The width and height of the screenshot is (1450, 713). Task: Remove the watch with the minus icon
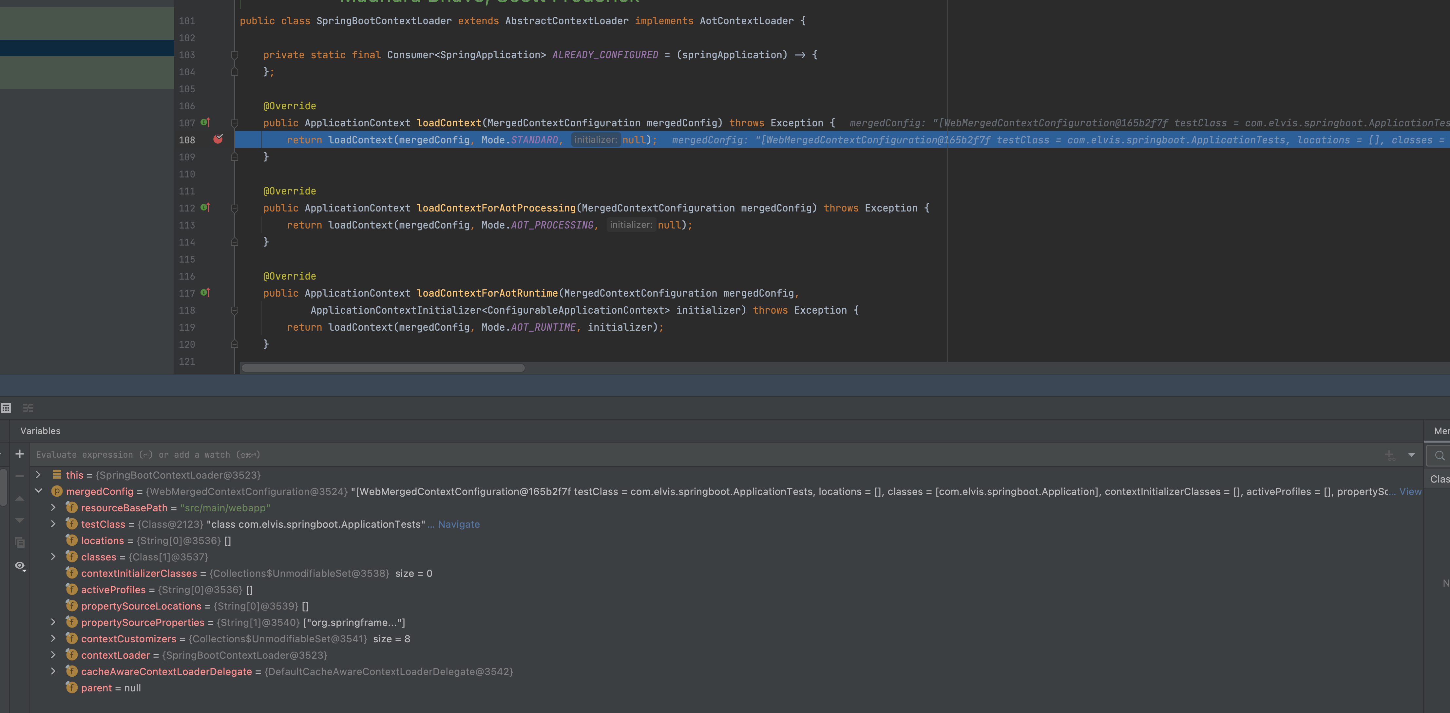[20, 476]
